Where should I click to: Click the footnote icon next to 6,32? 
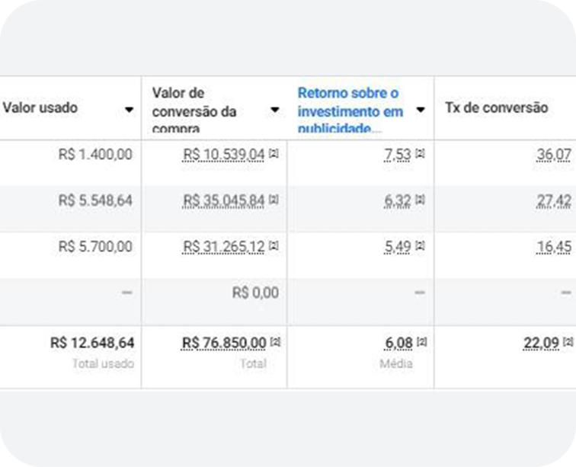pyautogui.click(x=420, y=200)
